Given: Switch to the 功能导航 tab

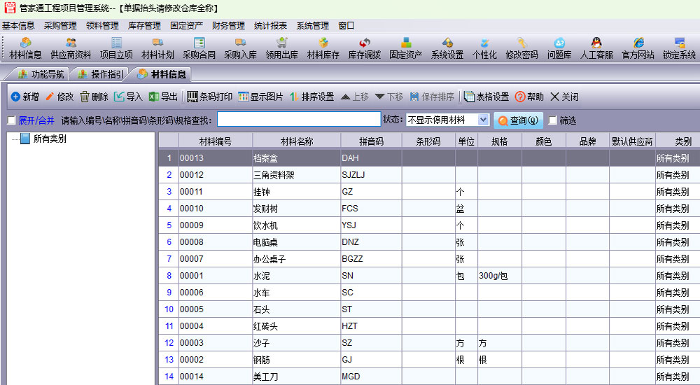Looking at the screenshot, I should point(41,74).
